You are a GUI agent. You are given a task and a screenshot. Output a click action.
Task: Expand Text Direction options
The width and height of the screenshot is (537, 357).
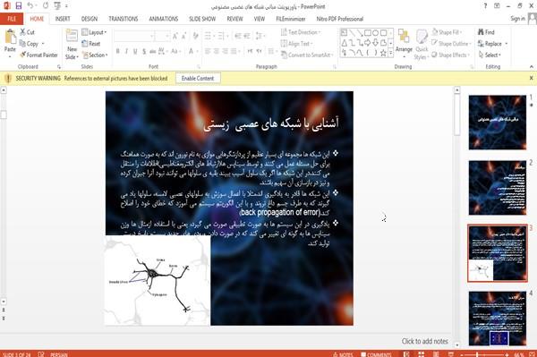coord(301,32)
